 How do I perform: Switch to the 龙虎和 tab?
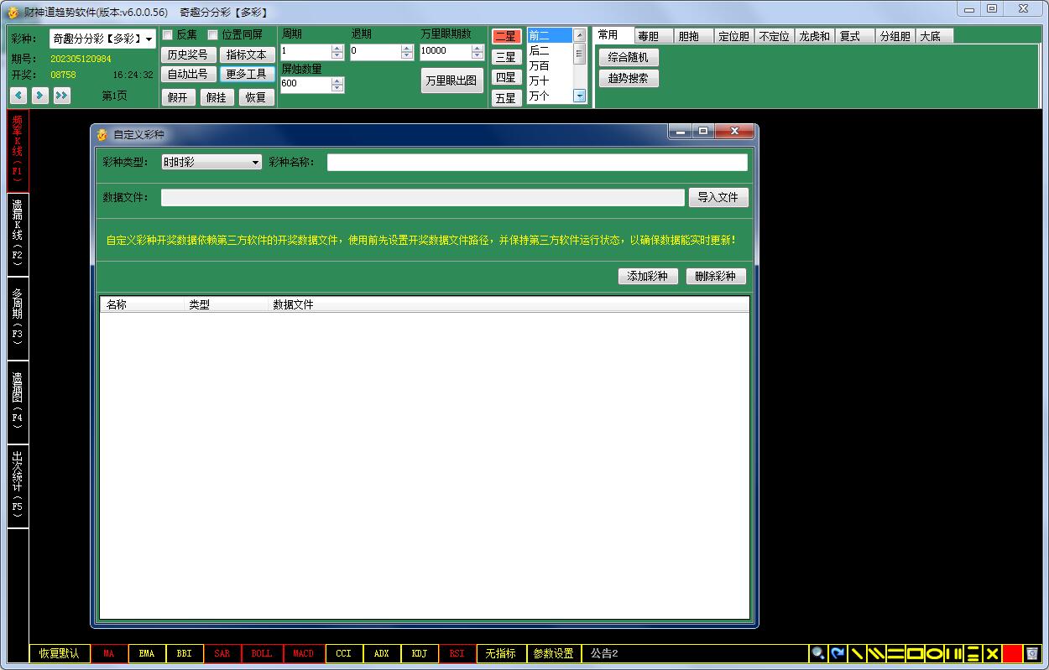813,36
